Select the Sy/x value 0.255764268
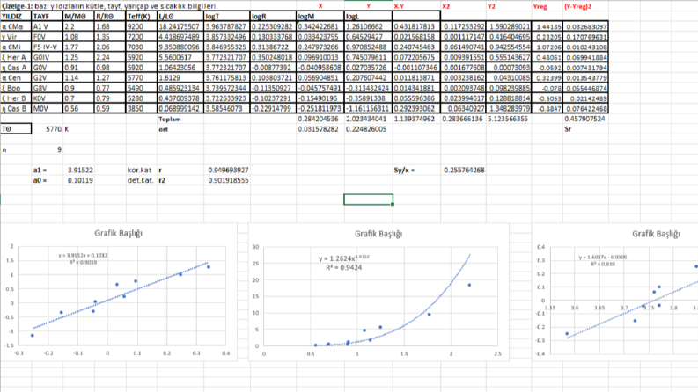Viewport: 698px width, 392px height. 463,171
